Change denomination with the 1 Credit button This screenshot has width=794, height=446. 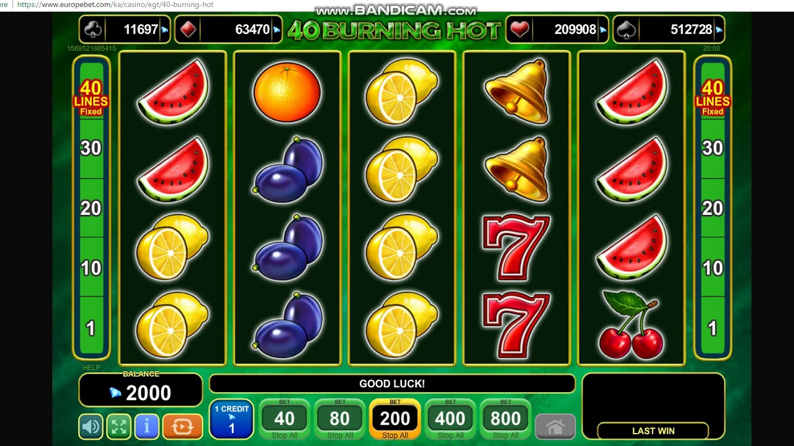231,419
